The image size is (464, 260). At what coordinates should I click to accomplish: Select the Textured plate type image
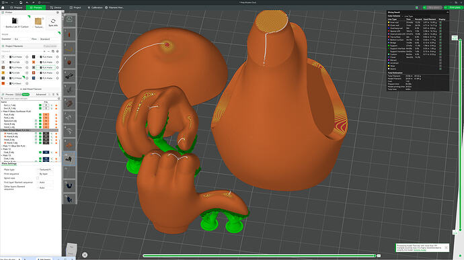[x=38, y=21]
